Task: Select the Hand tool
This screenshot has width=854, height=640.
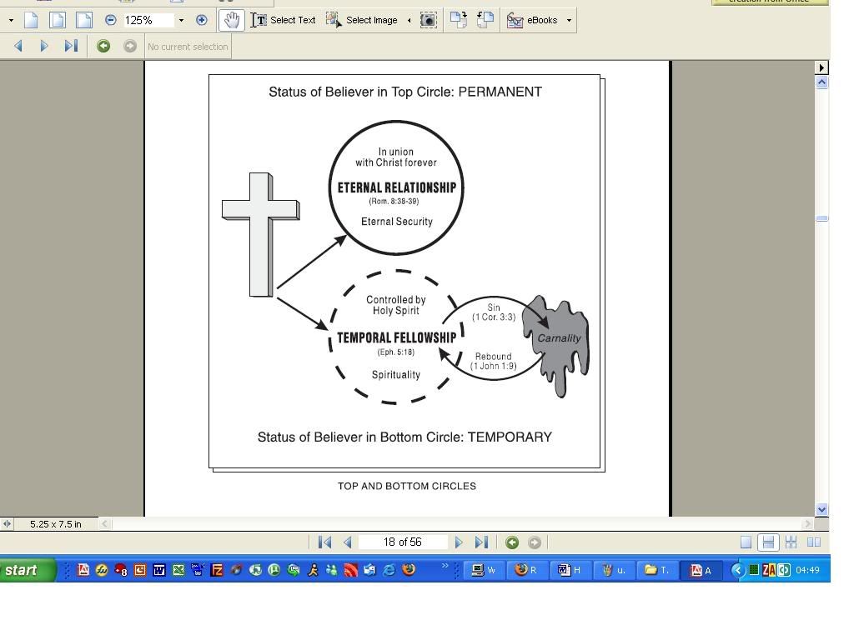Action: pyautogui.click(x=231, y=20)
